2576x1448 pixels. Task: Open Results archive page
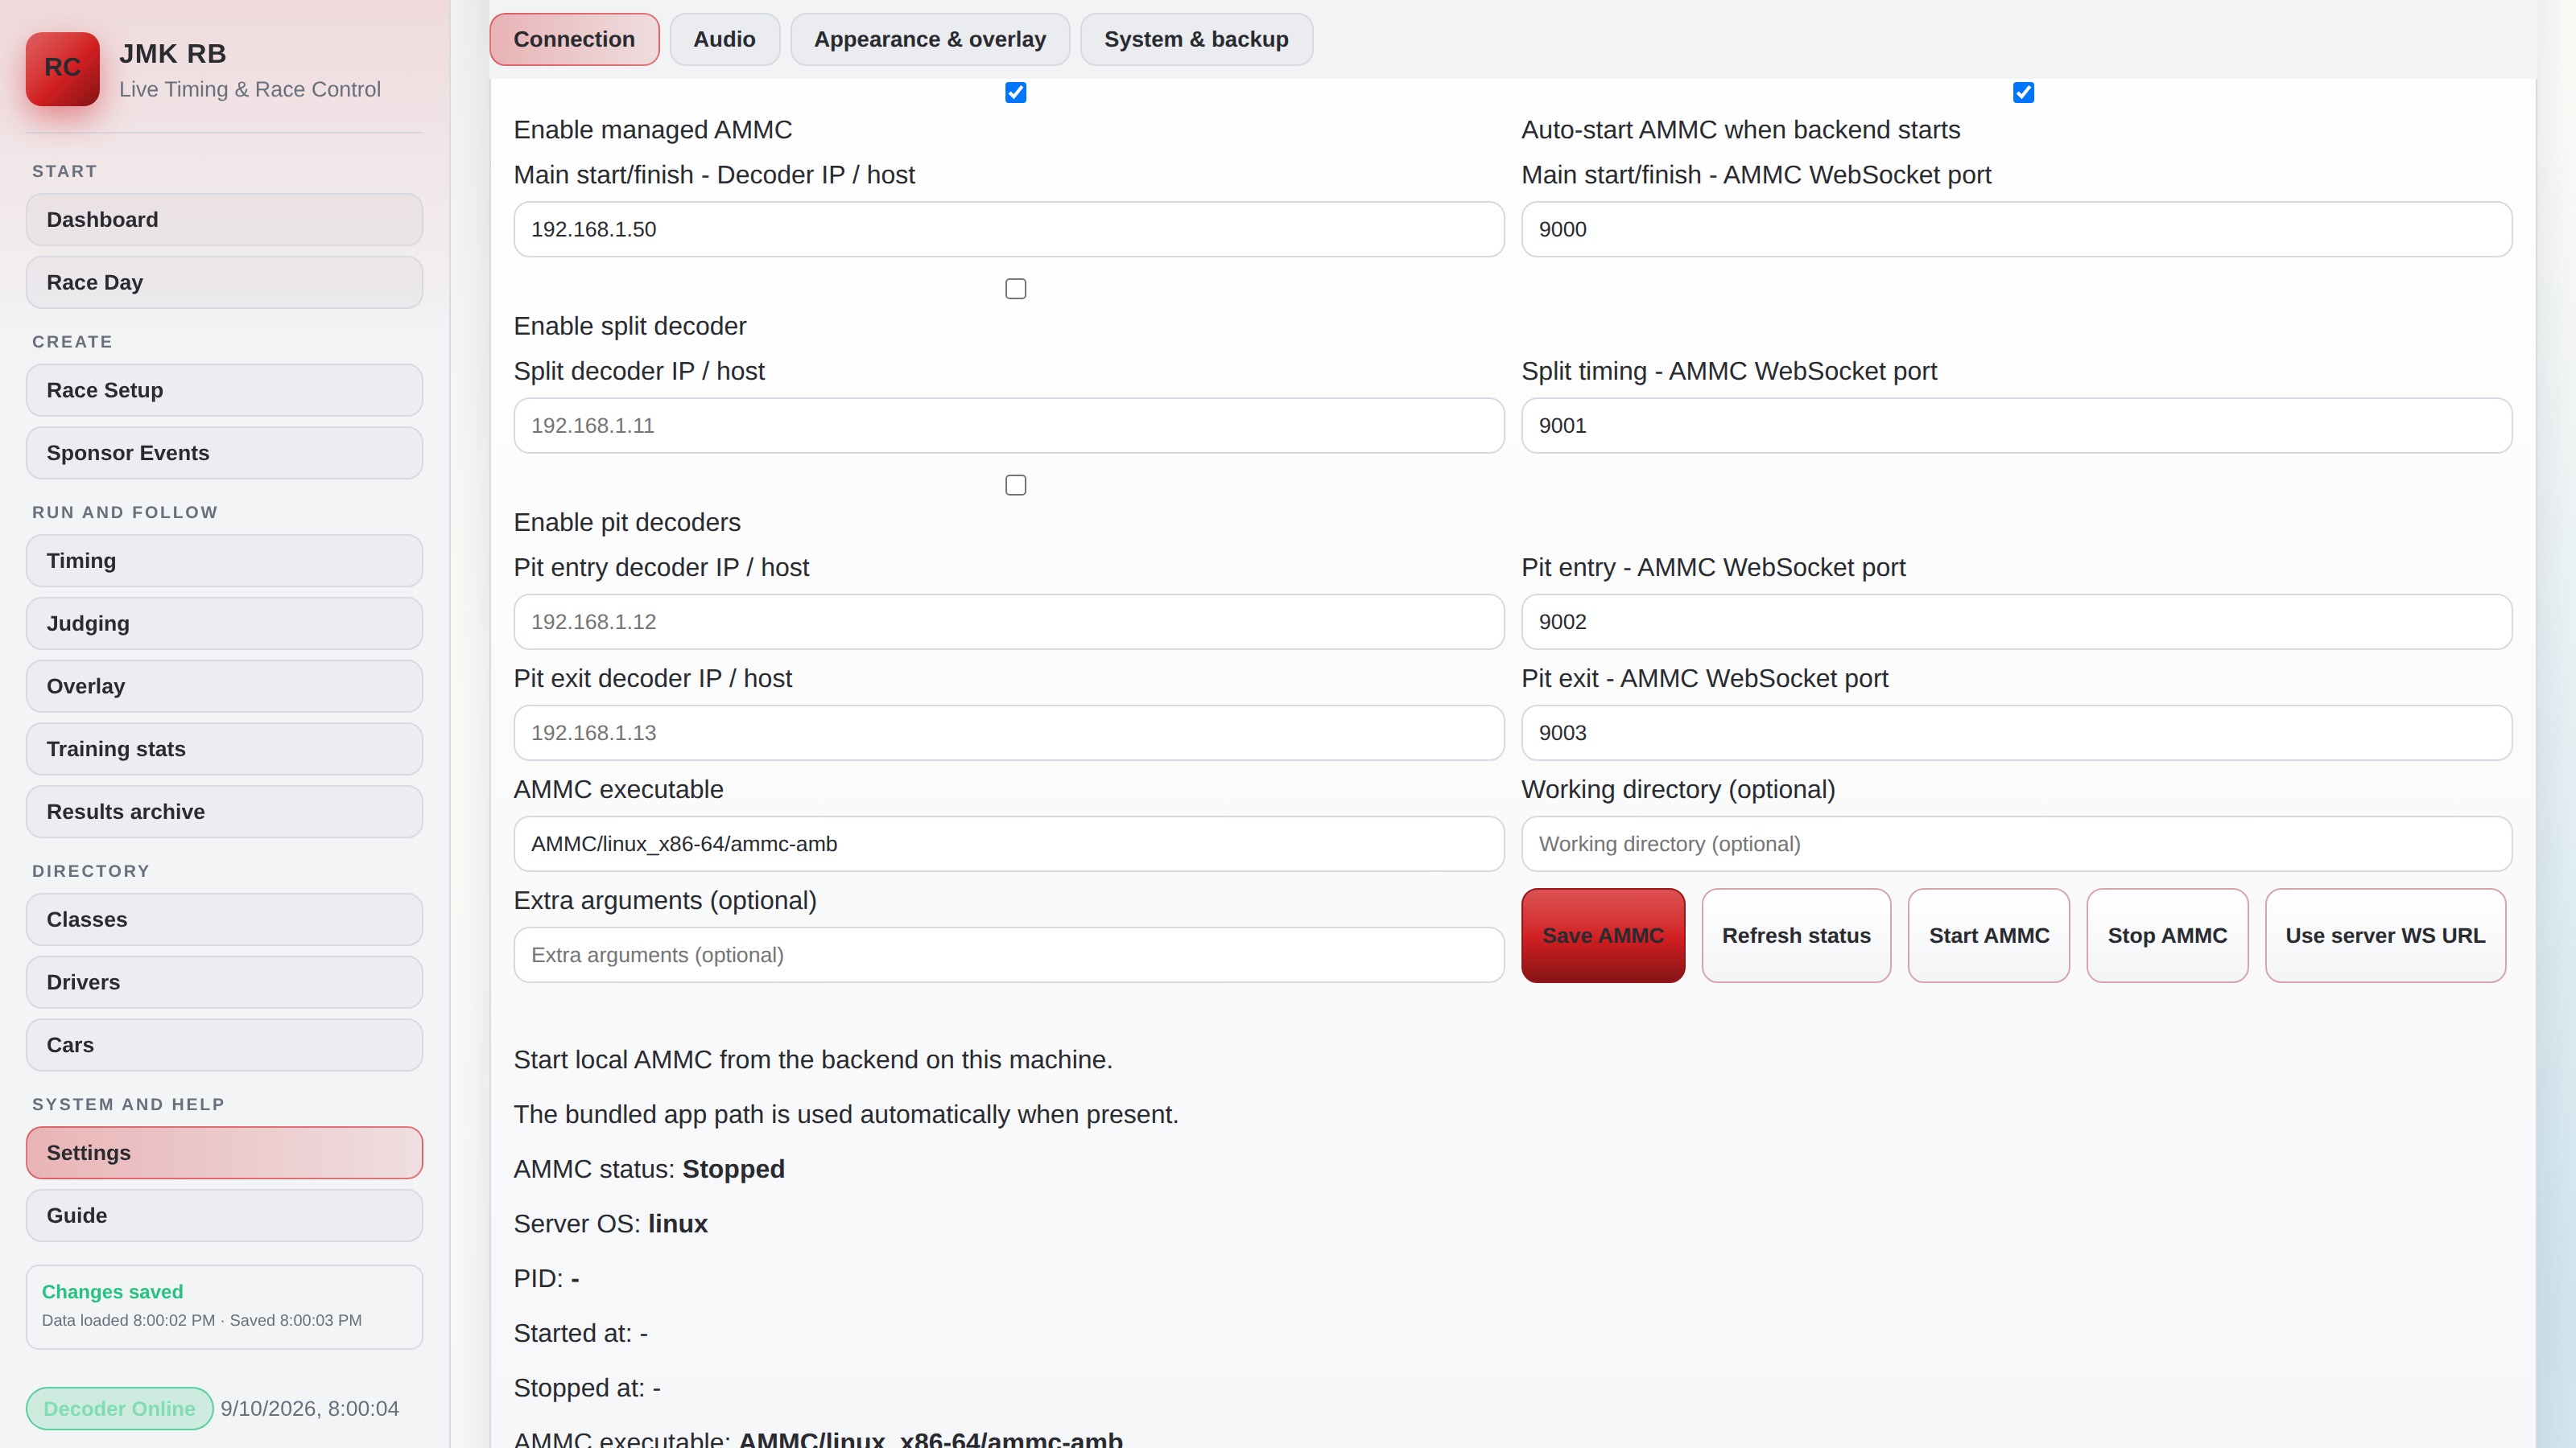click(224, 812)
